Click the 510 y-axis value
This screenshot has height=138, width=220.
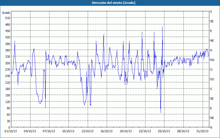pos(8,18)
